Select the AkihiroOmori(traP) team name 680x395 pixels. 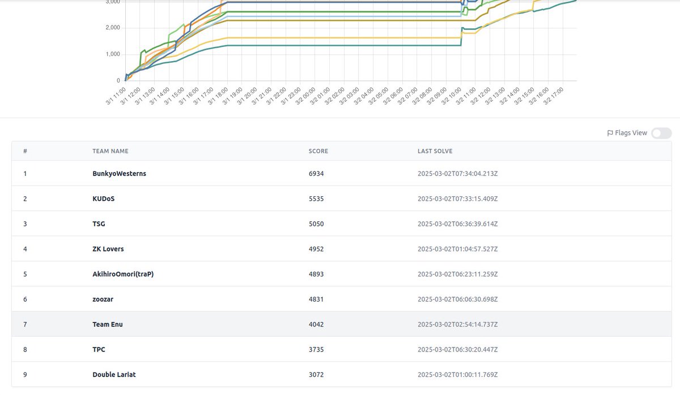[x=123, y=274]
